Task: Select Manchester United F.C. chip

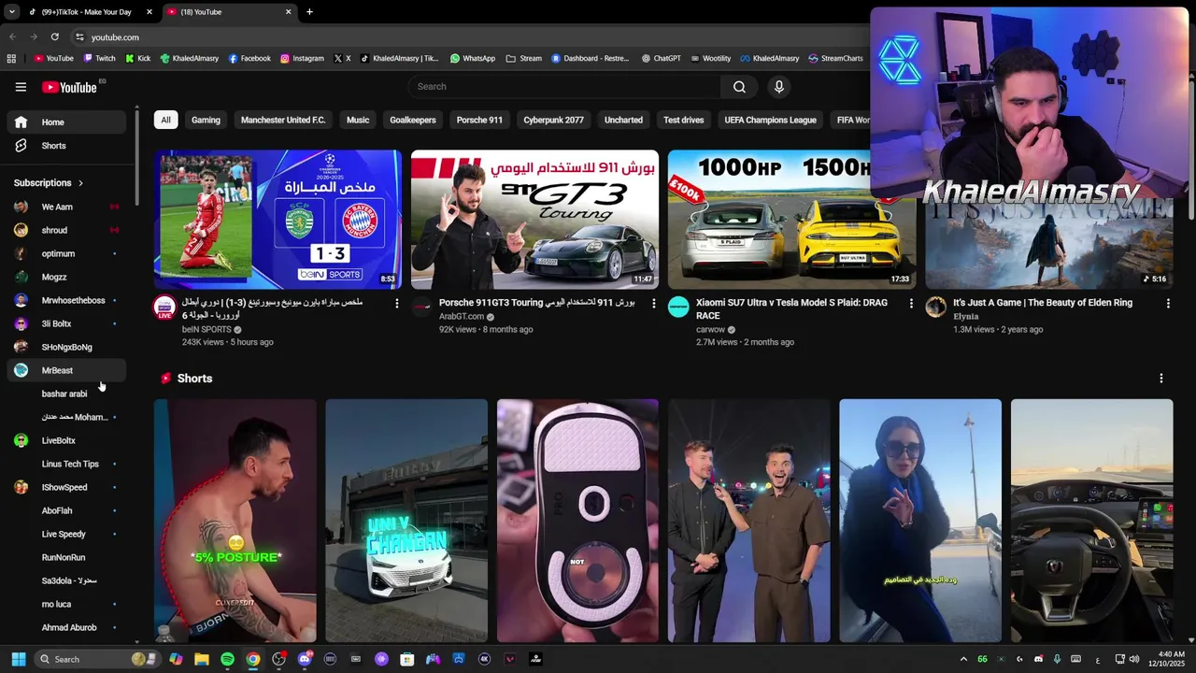Action: 283,120
